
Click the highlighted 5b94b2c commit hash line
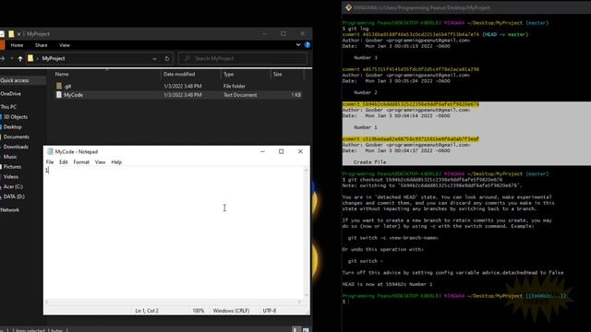[411, 104]
